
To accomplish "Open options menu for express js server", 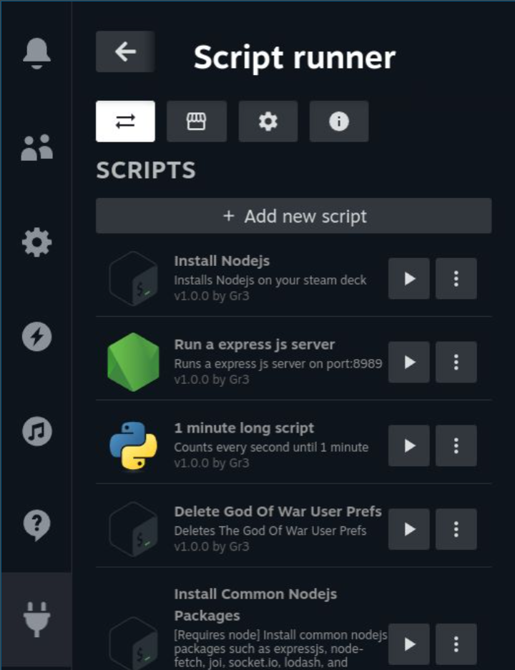I will [456, 363].
